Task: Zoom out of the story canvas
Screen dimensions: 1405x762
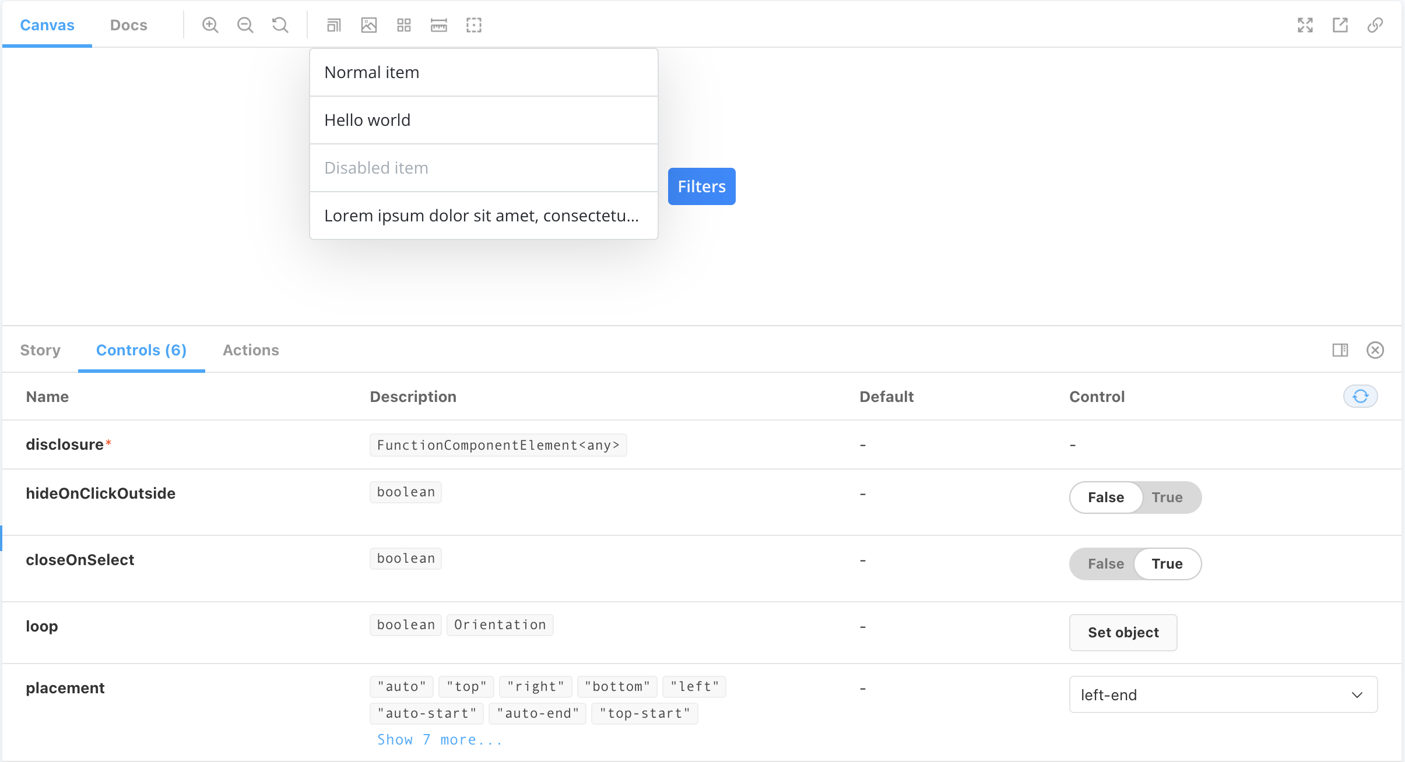Action: click(245, 25)
